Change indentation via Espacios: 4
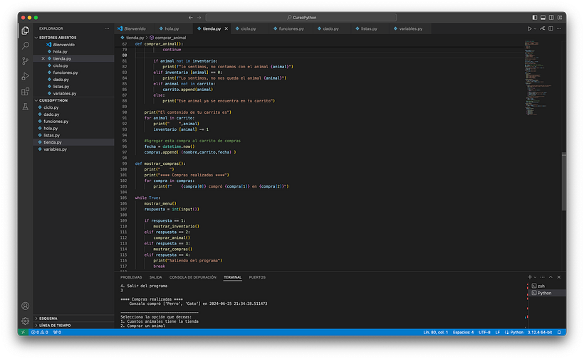Screen dimensions: 584x359 [x=464, y=332]
